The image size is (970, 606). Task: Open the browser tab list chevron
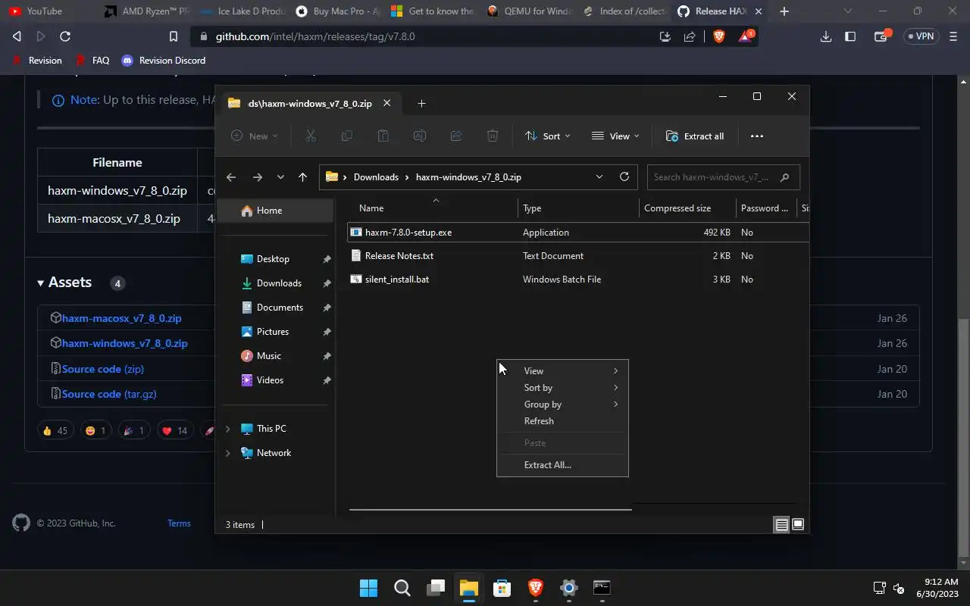pos(847,11)
